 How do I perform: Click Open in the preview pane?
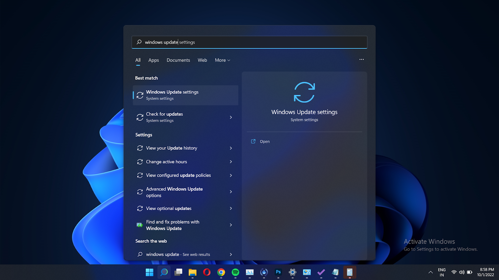pyautogui.click(x=265, y=142)
